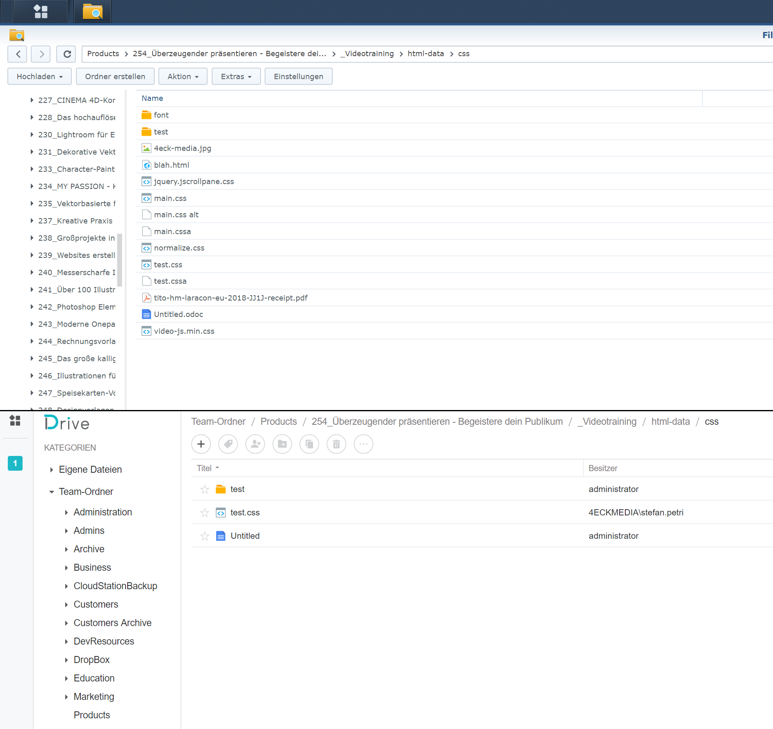Select the CloudStationBackup team folder

(x=115, y=586)
